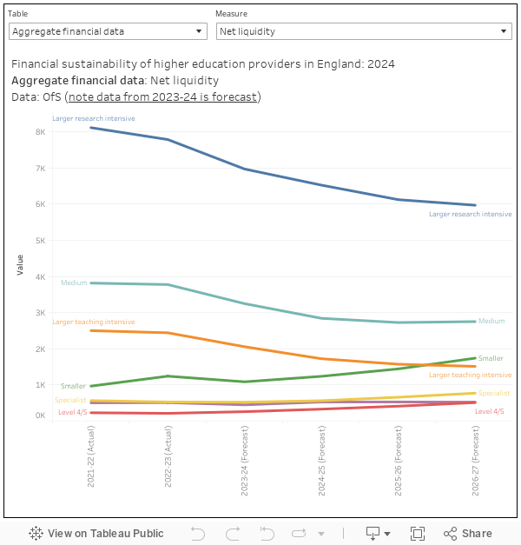Click the yellow Specialist label on the right
The width and height of the screenshot is (521, 545).
(x=493, y=394)
